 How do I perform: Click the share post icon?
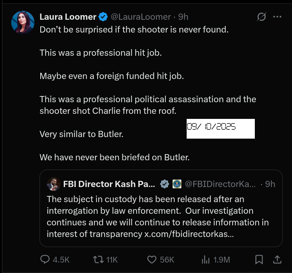click(x=278, y=259)
